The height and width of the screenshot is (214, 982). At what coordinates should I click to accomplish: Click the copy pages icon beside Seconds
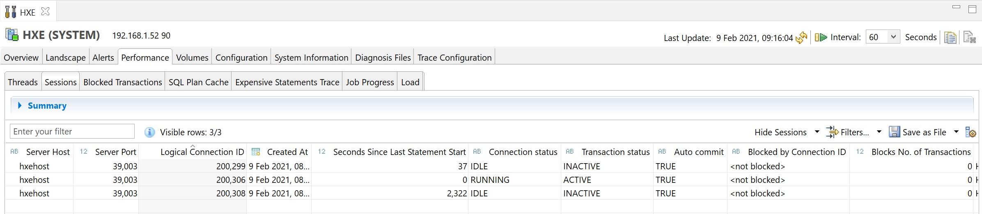(x=950, y=37)
